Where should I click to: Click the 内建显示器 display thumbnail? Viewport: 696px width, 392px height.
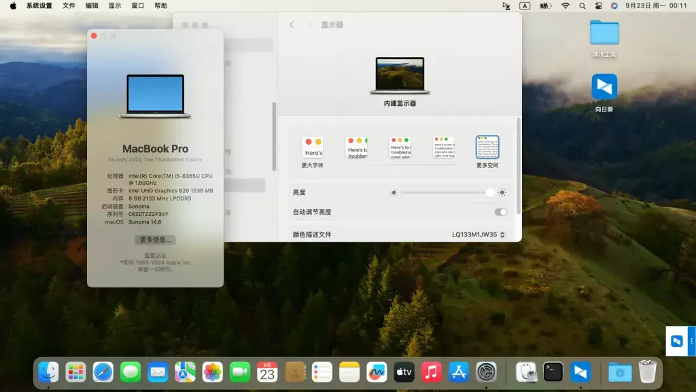[x=400, y=75]
